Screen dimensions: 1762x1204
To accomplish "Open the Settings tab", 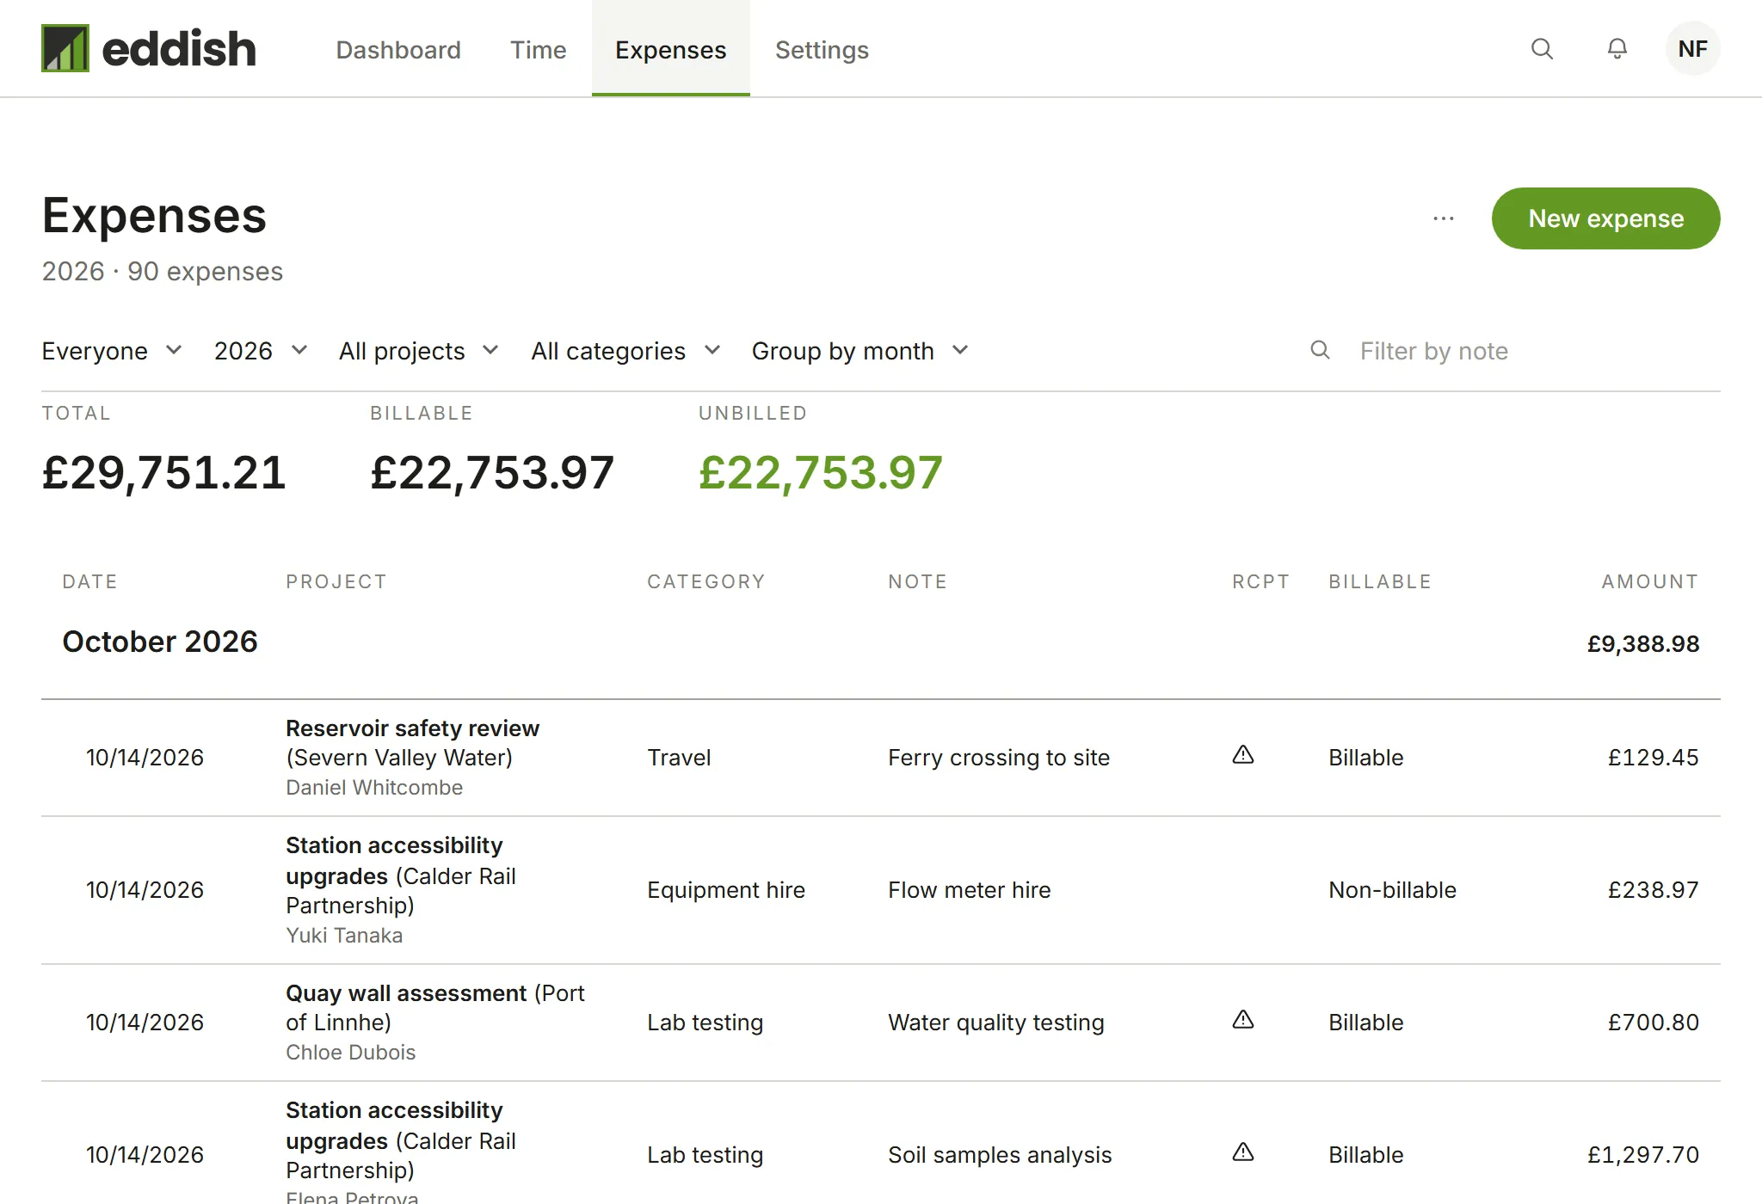I will click(822, 50).
